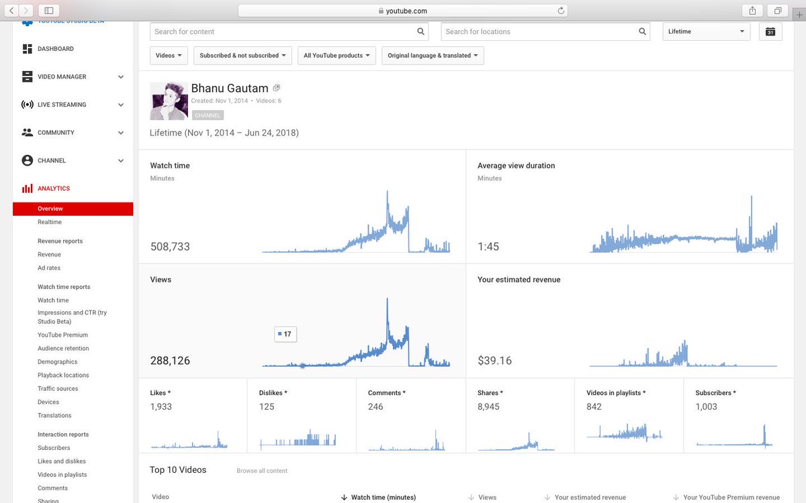Viewport: 806px width, 503px height.
Task: Go back with Safari back arrow
Action: point(11,11)
